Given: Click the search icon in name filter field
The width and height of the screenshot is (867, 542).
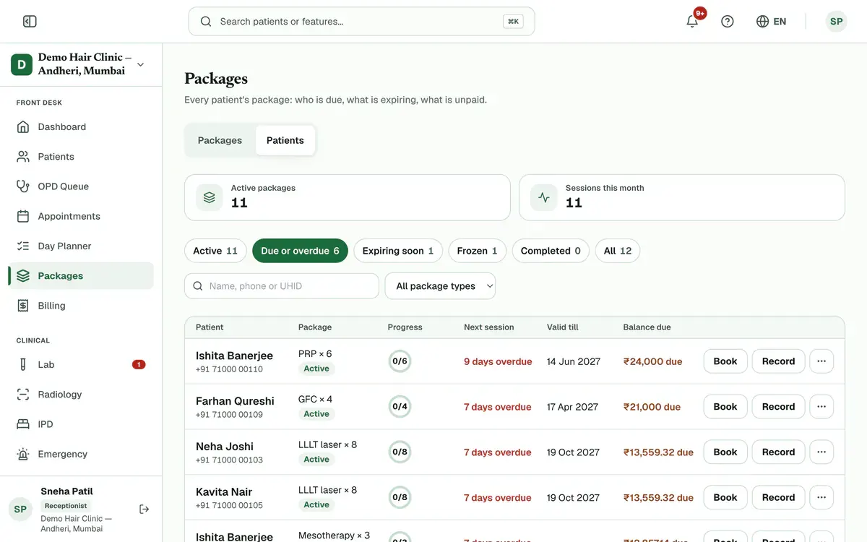Looking at the screenshot, I should coord(198,286).
